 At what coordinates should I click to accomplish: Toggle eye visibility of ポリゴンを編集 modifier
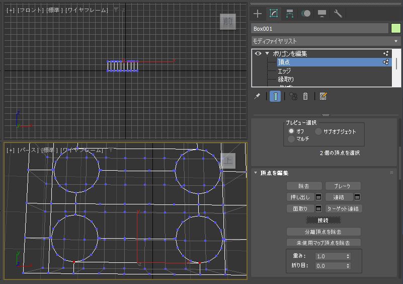(x=258, y=53)
